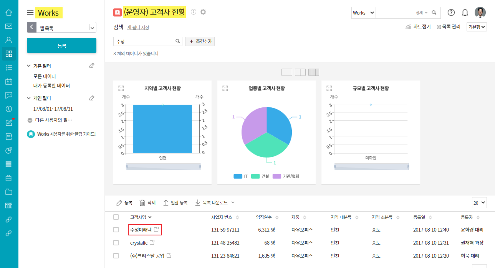Select 내가 등록한 데이터 filter
This screenshot has height=268, width=495.
[51, 85]
